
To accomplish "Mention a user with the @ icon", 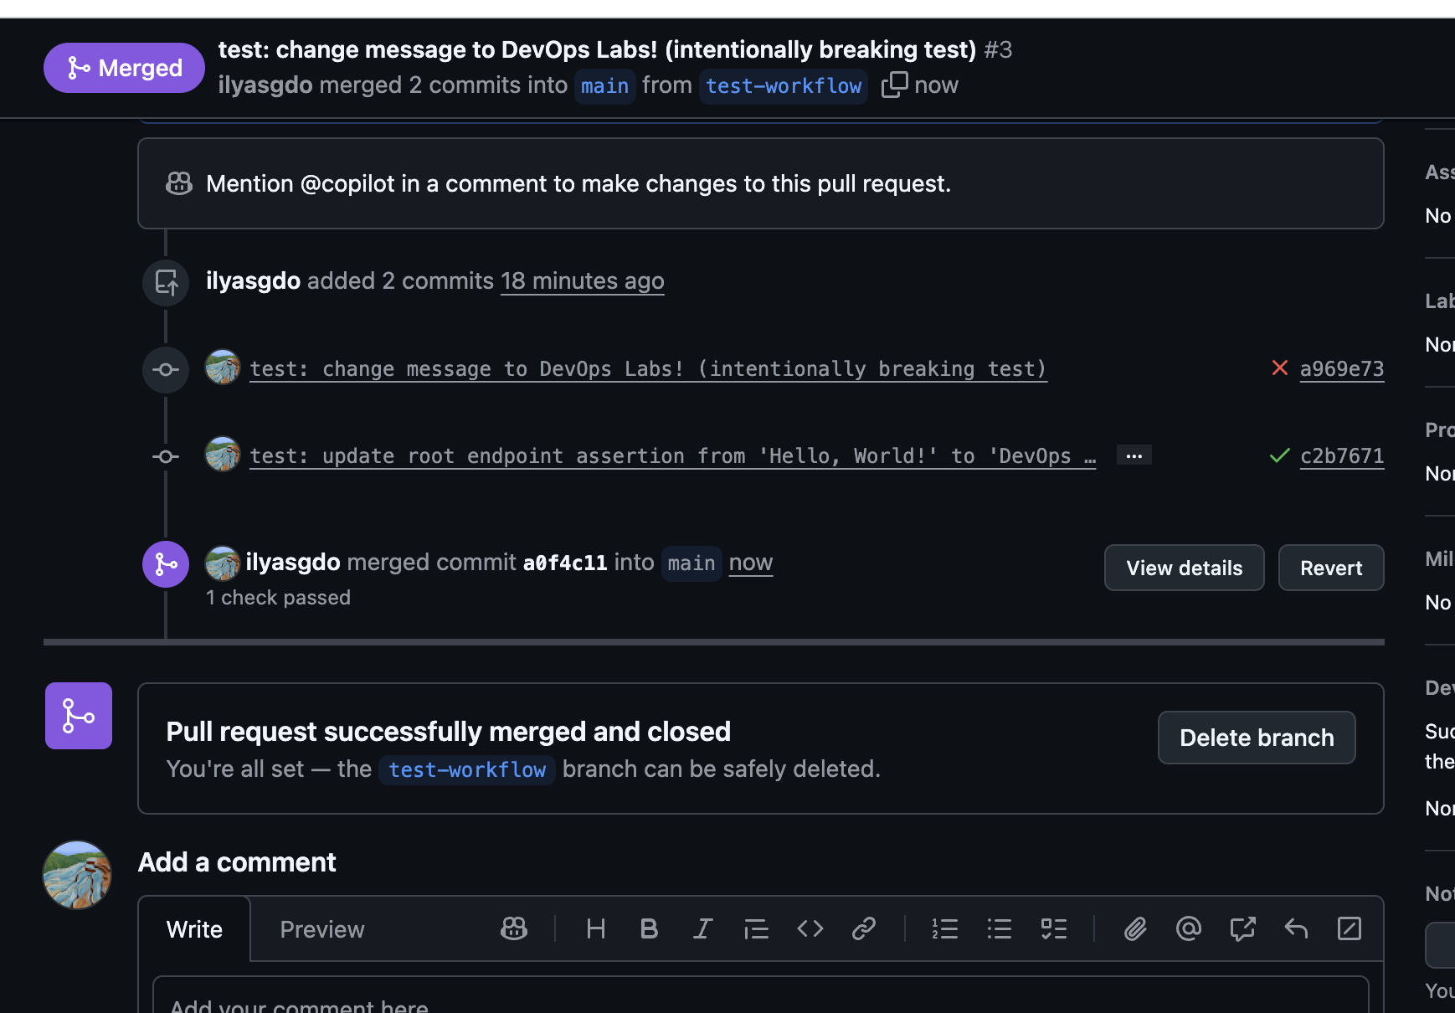I will 1188,928.
